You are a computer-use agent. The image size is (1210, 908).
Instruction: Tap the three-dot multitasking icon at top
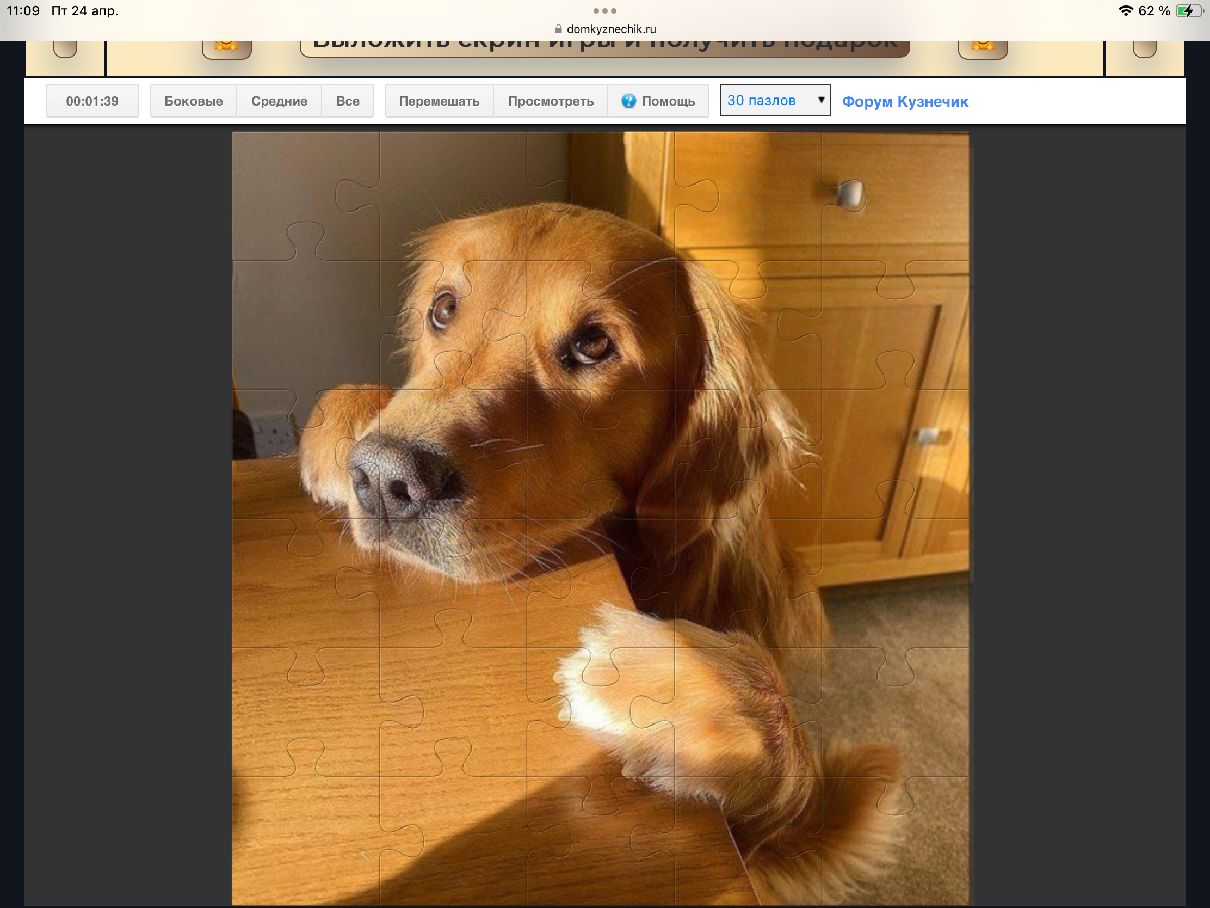(x=604, y=11)
